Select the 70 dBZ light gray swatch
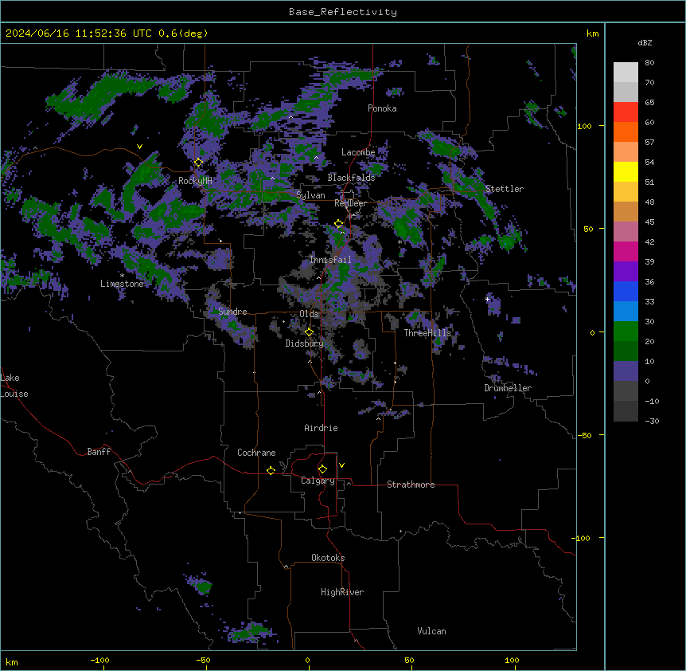Screen dimensions: 686x671 click(626, 73)
